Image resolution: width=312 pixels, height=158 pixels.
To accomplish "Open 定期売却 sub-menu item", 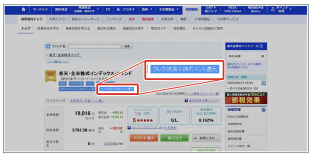I will pos(167,19).
